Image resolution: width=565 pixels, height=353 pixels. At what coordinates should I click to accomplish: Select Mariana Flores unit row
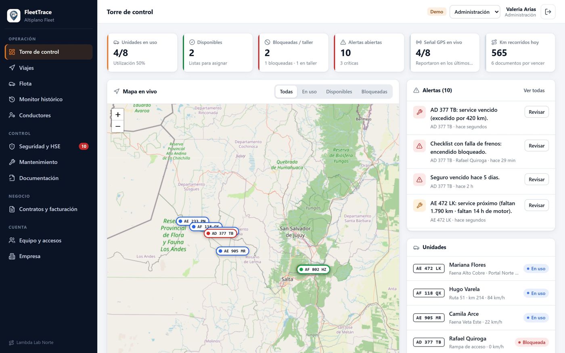pyautogui.click(x=481, y=269)
